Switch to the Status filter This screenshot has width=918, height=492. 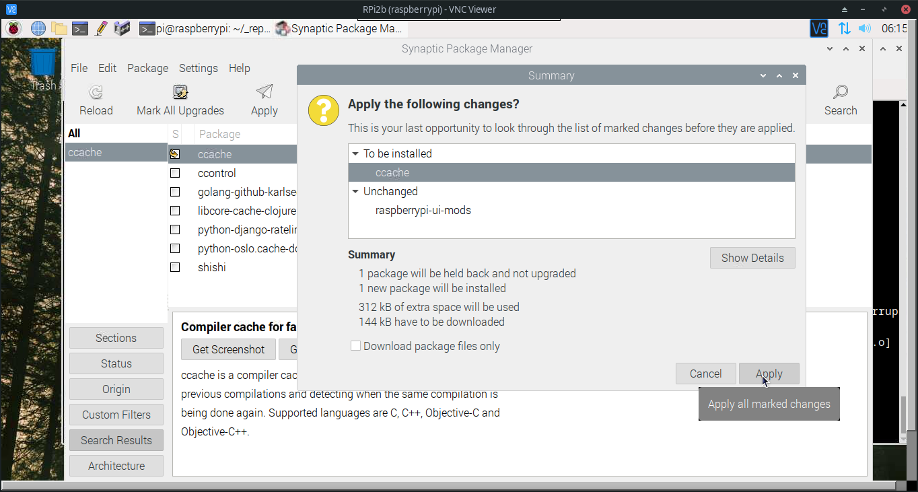click(x=116, y=363)
